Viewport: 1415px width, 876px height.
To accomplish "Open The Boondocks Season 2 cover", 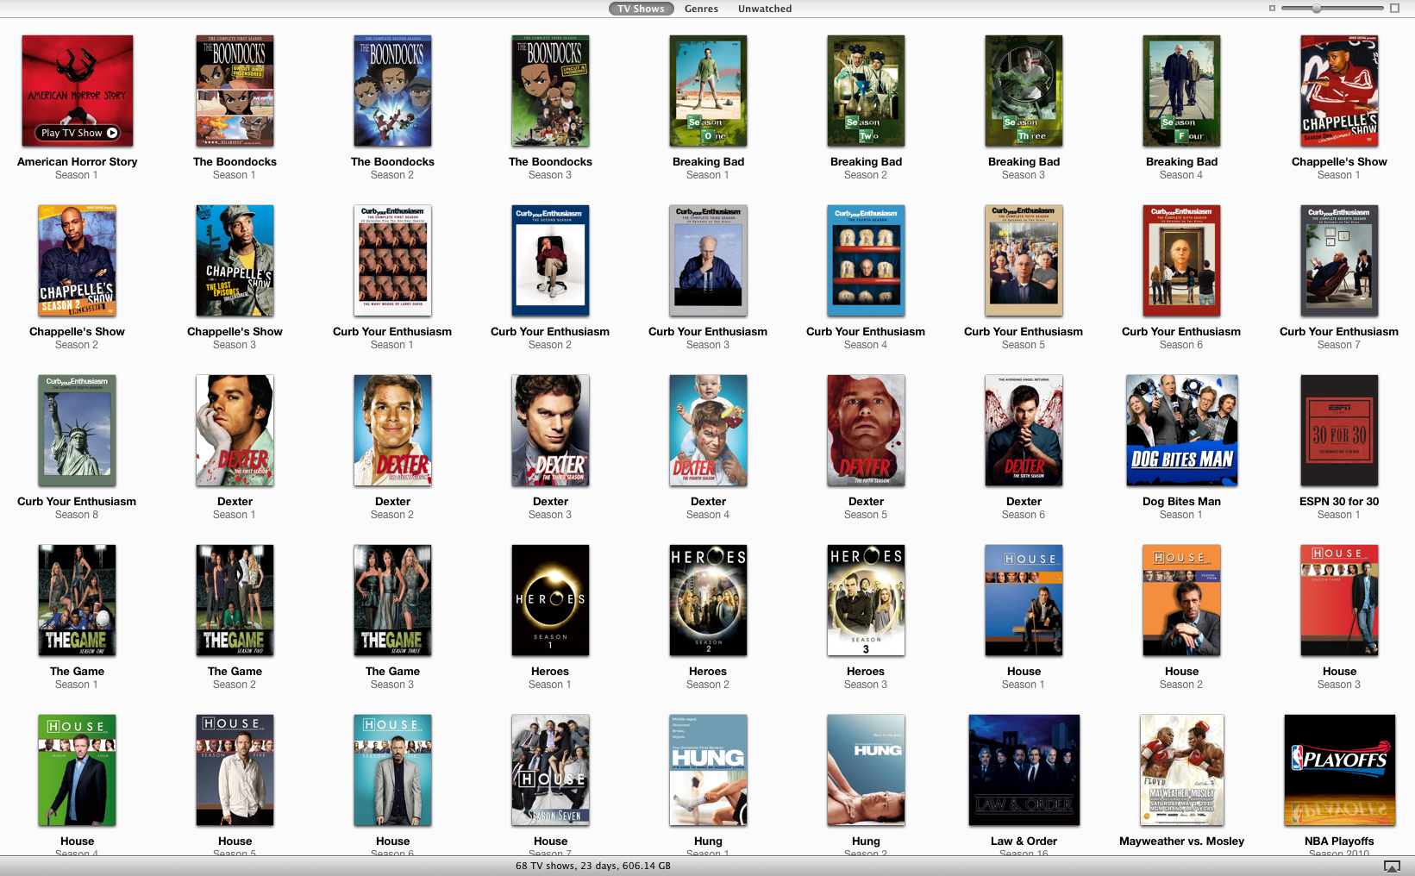I will 392,91.
